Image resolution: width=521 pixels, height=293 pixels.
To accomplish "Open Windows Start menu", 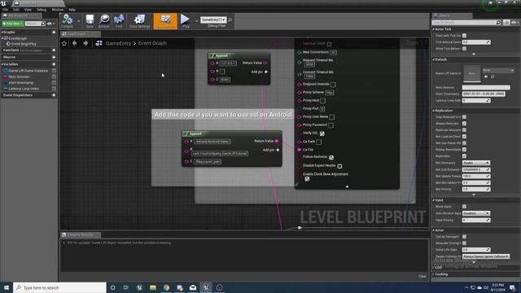I will pos(7,287).
